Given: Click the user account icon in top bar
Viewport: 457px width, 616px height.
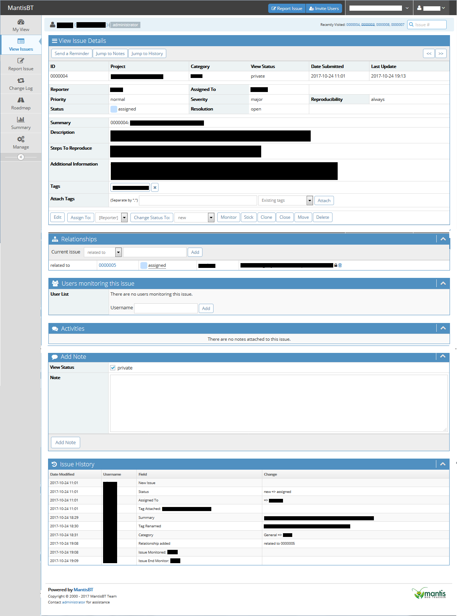Looking at the screenshot, I should [419, 8].
